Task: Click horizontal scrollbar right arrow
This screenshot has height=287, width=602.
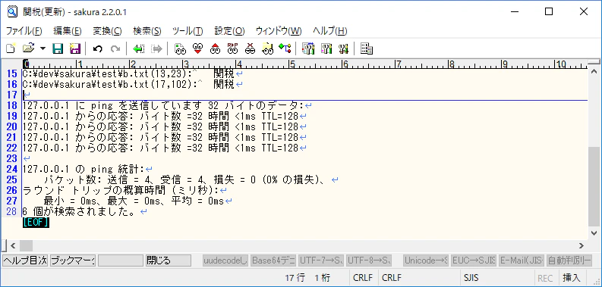Action: coord(582,245)
